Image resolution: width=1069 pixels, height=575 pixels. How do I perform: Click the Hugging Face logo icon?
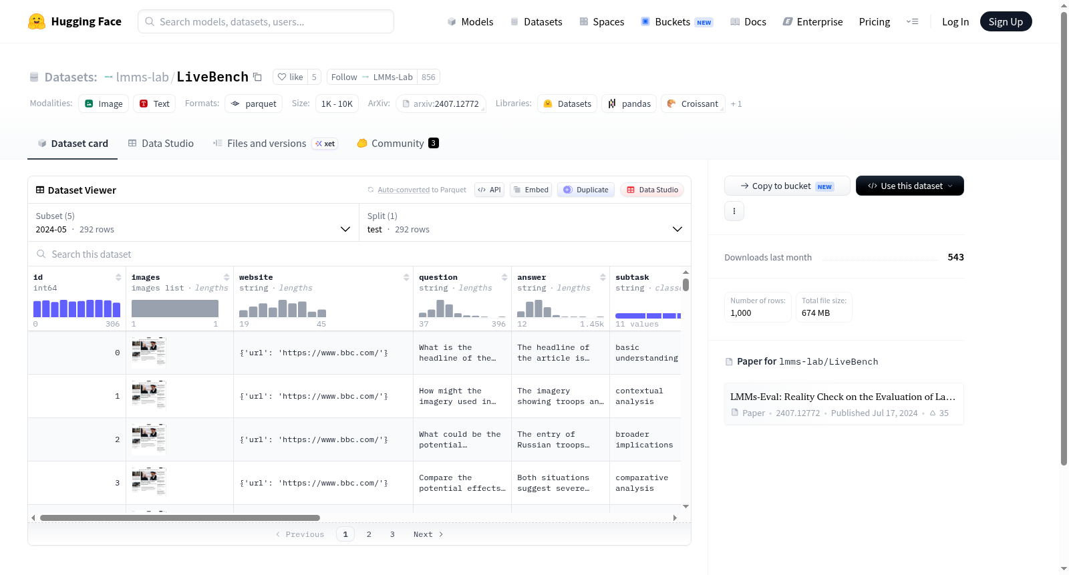tap(37, 21)
